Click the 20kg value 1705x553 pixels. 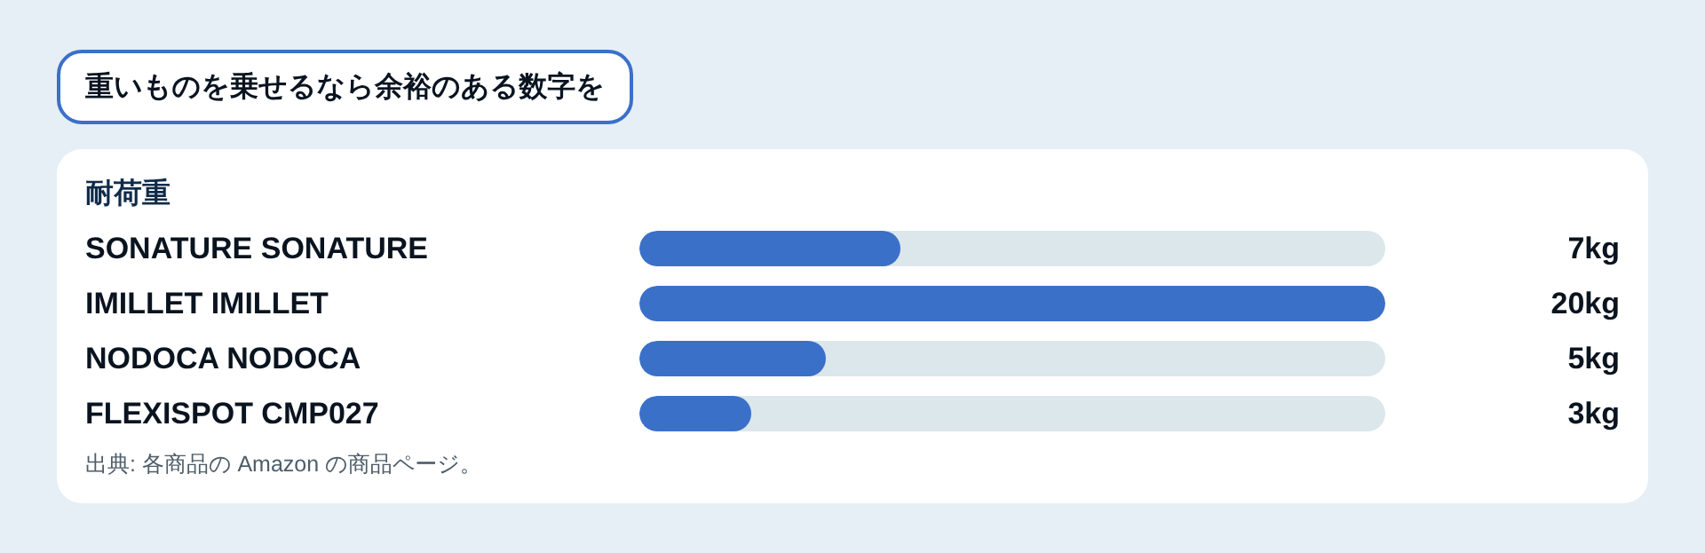pos(1585,304)
